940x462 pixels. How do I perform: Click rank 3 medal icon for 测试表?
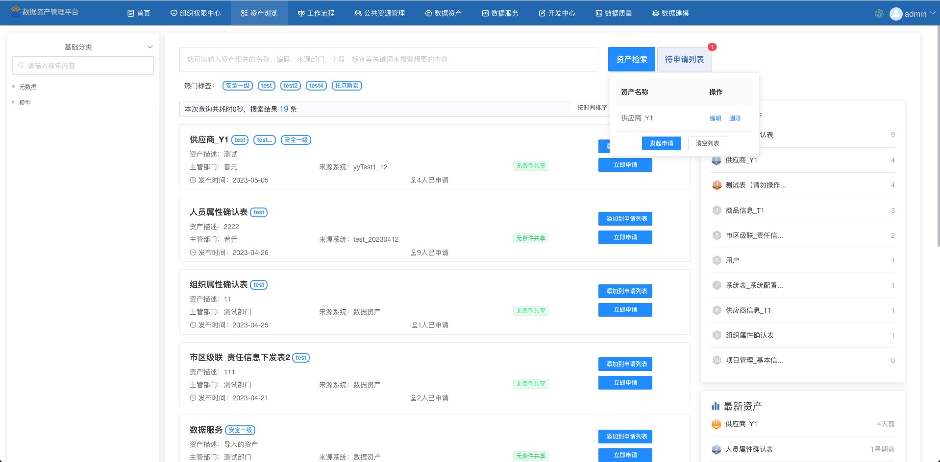717,185
